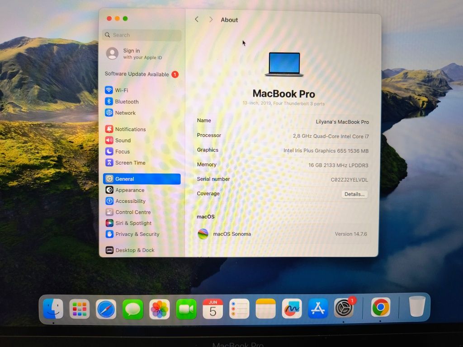The image size is (463, 347).
Task: Launch FaceTime from the Dock
Action: pos(186,309)
